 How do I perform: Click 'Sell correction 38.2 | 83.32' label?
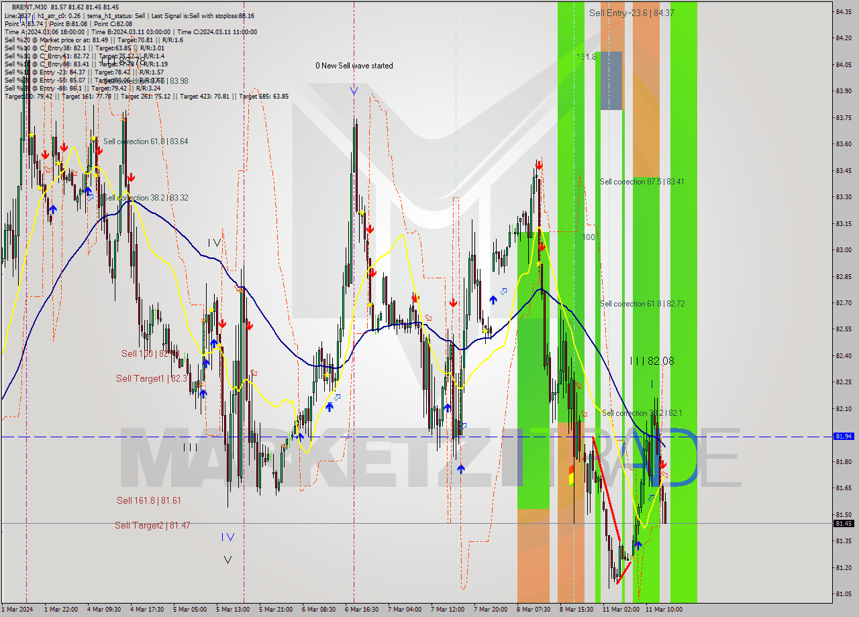146,198
